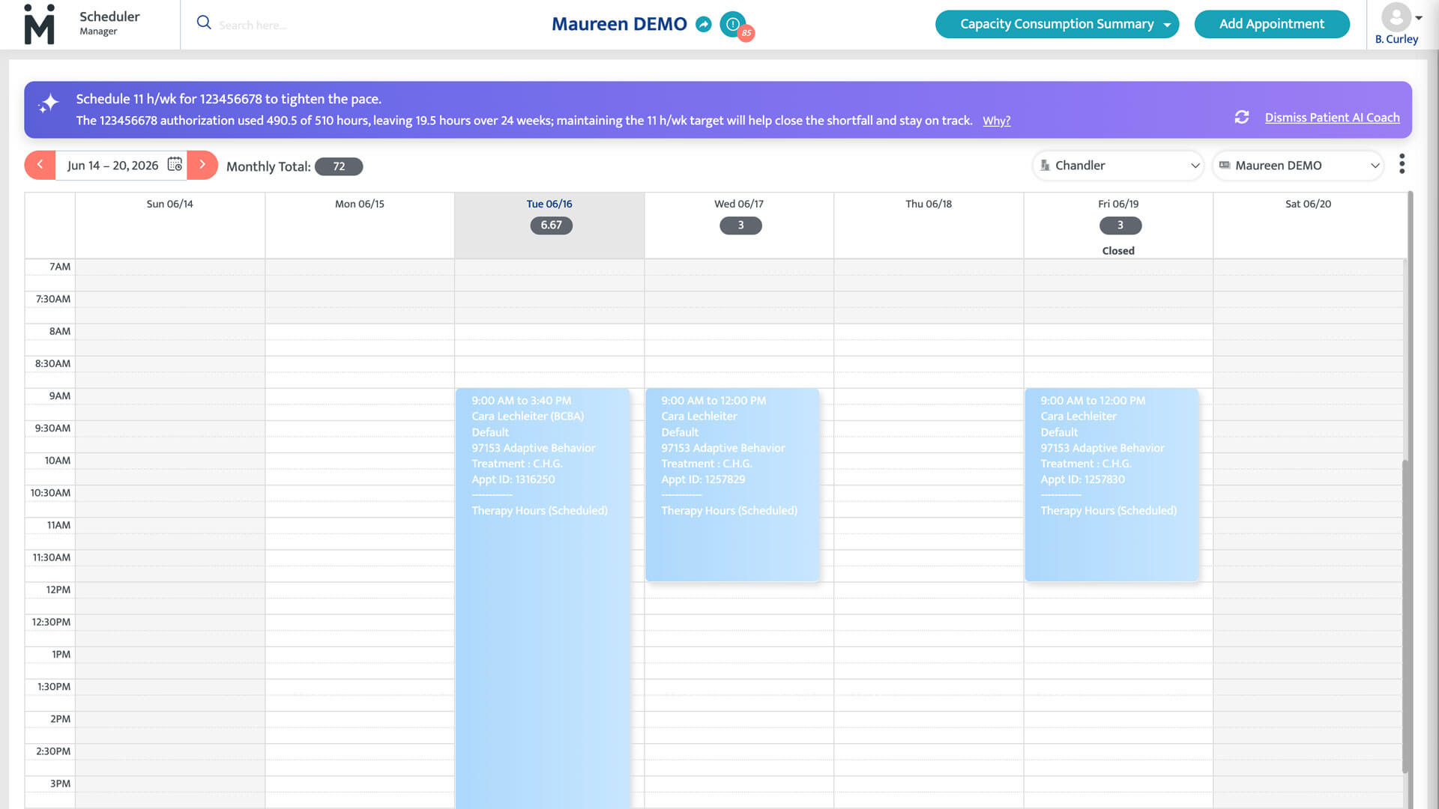
Task: Click the Why? link in coach banner
Action: pos(996,121)
